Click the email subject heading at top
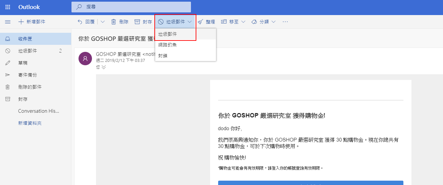Viewport: 443px width, 185px height. [116, 38]
